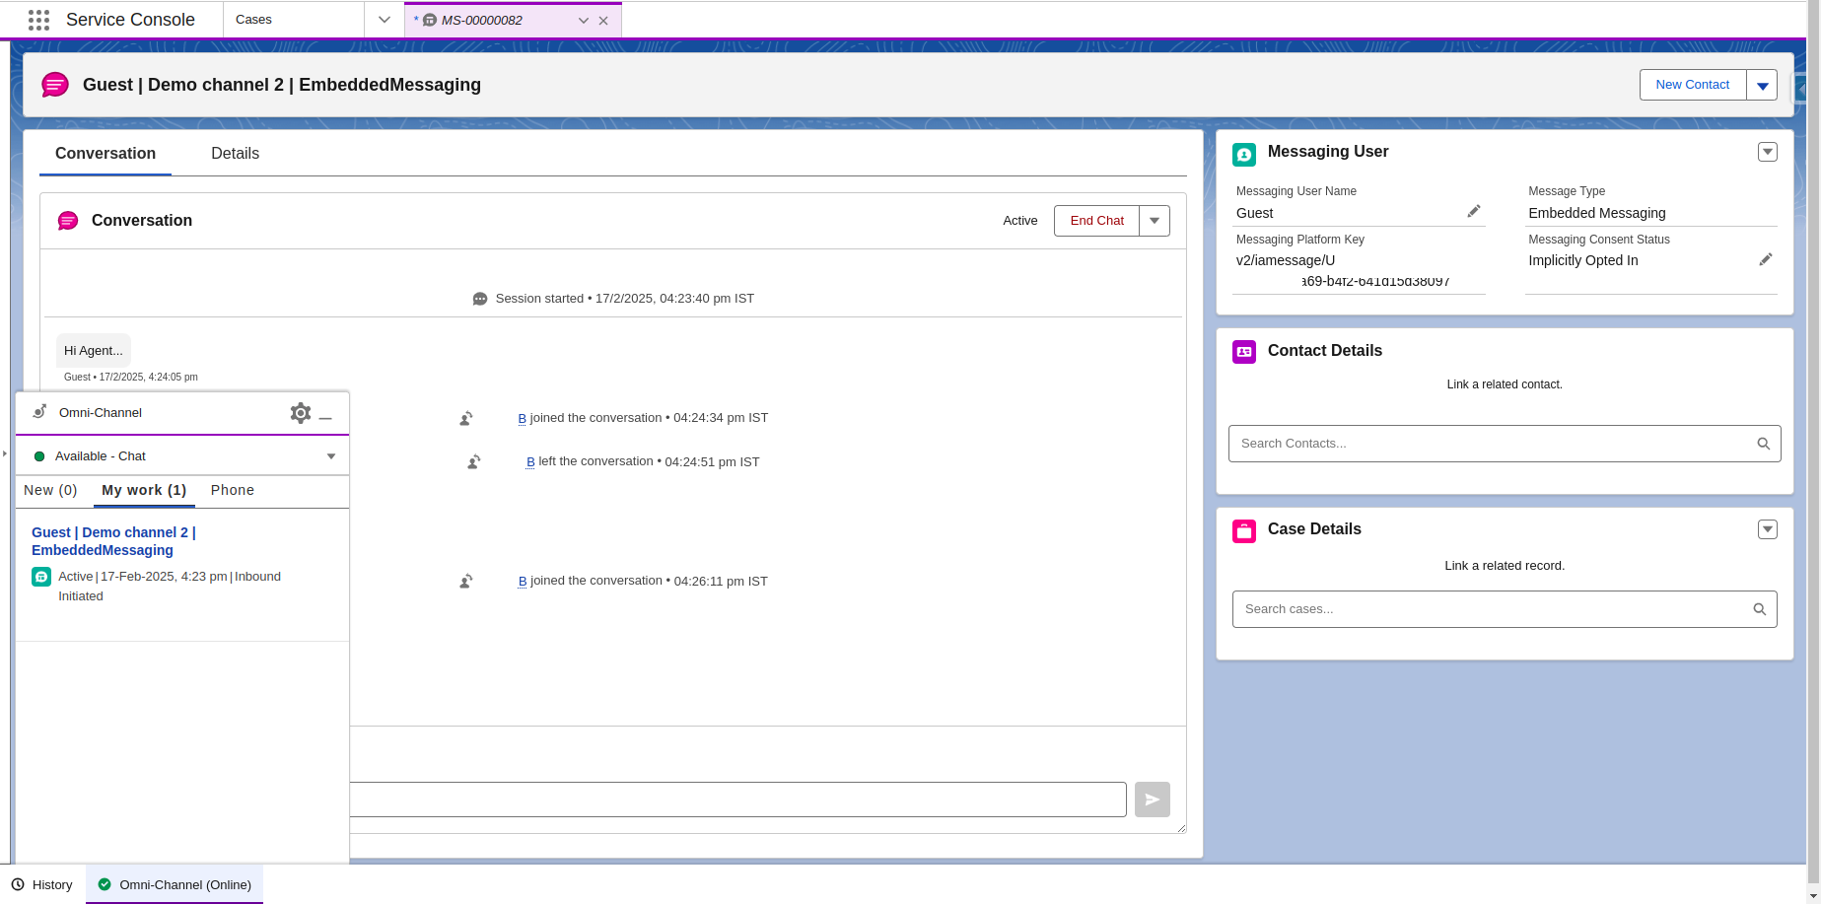Click the search icon in Search cases

point(1760,609)
